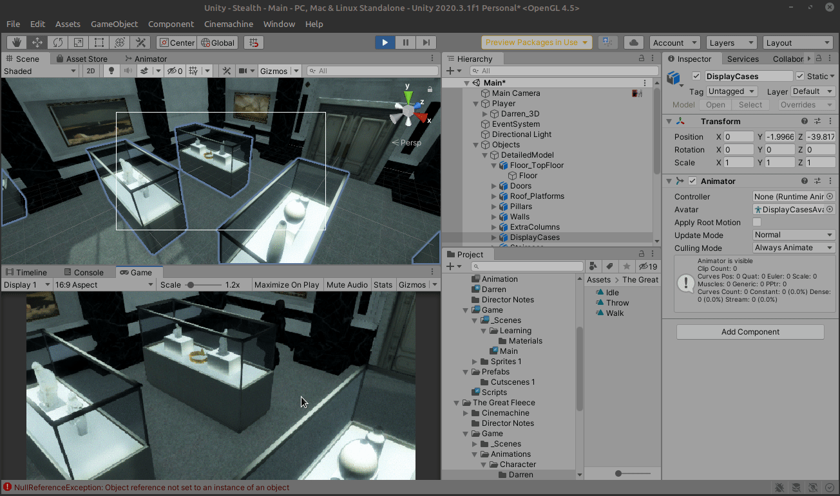The width and height of the screenshot is (840, 496).
Task: Click the favorites star in Project panel
Action: coord(626,266)
